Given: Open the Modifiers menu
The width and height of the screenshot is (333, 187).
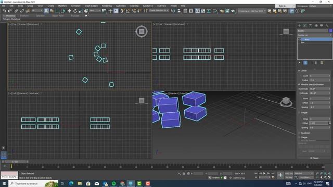Looking at the screenshot, I should [x=62, y=6].
